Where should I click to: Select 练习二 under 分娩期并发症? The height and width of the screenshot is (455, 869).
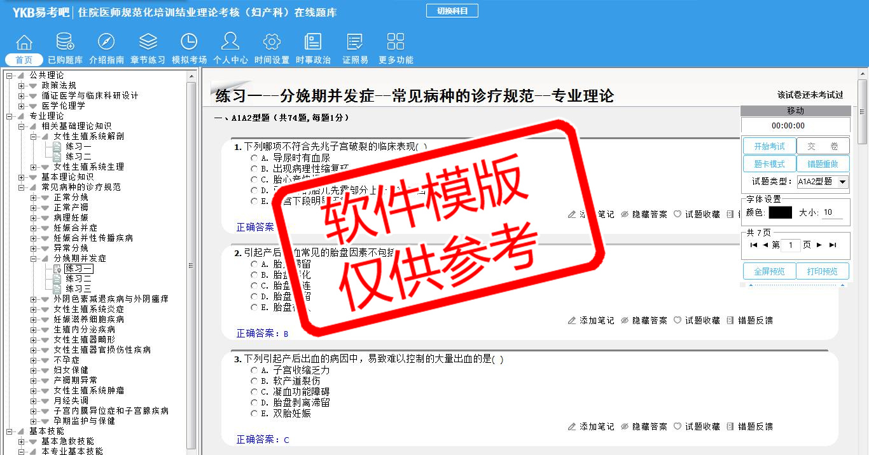tap(78, 279)
